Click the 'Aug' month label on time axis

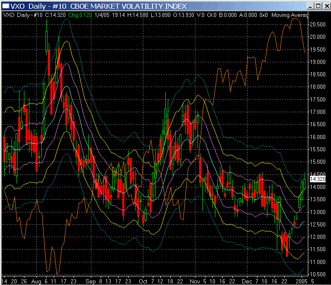coord(36,281)
